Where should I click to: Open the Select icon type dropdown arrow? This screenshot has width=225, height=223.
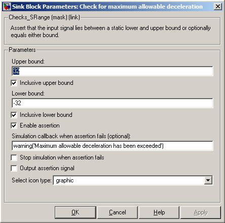(208, 180)
